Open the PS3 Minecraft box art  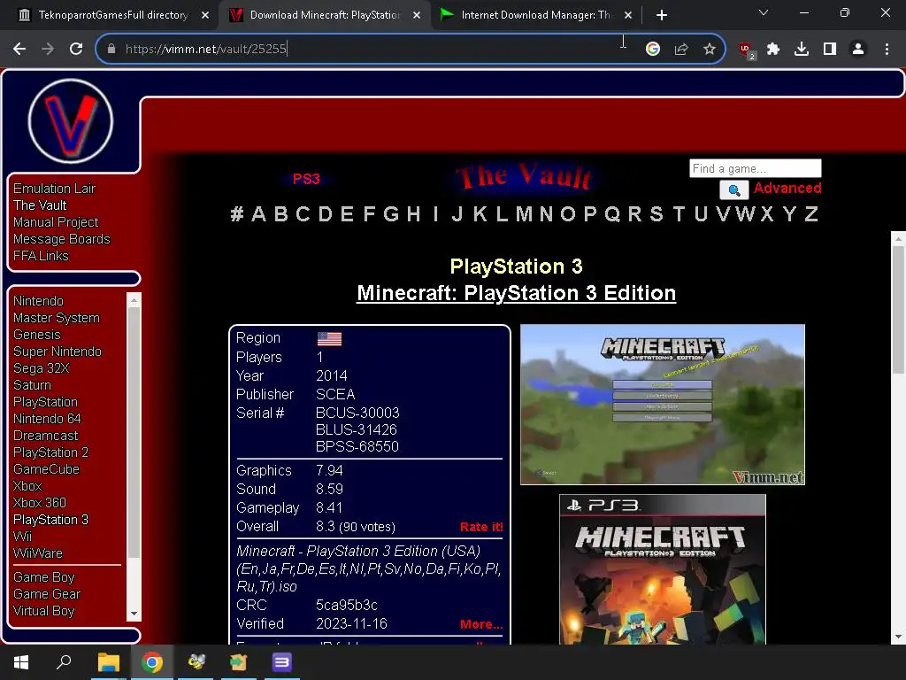click(x=663, y=569)
